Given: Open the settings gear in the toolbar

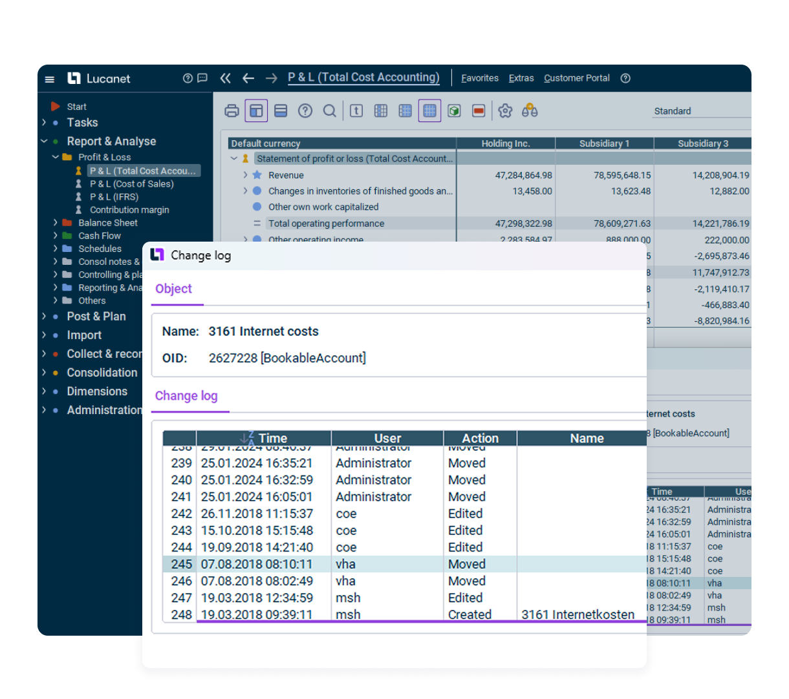Looking at the screenshot, I should point(505,111).
